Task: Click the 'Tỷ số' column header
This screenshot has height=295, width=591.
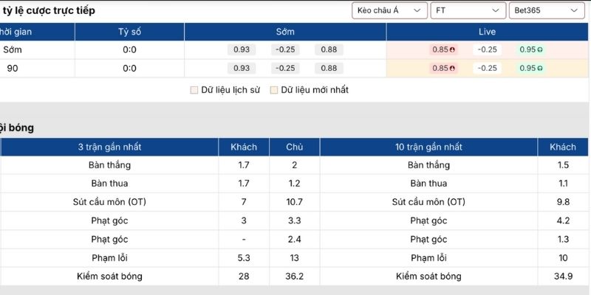Action: point(129,32)
